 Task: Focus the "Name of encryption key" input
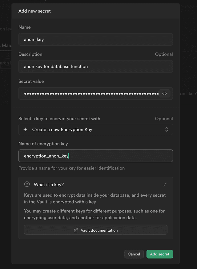[x=96, y=156]
